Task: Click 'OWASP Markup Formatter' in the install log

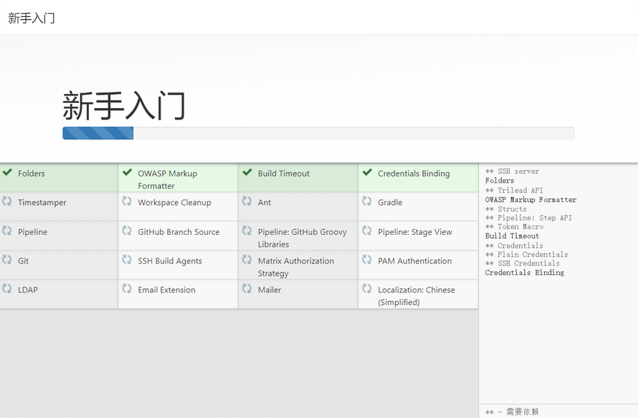Action: click(531, 200)
